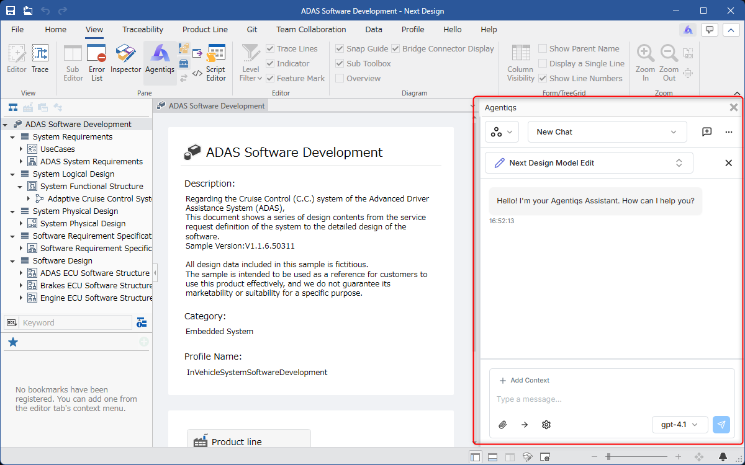Viewport: 745px width, 465px height.
Task: Send the message with the blue send button
Action: [721, 425]
